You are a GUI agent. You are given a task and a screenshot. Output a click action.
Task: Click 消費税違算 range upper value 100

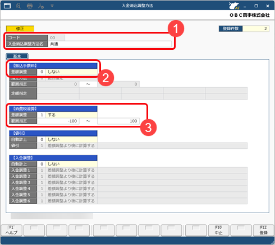[x=118, y=121]
